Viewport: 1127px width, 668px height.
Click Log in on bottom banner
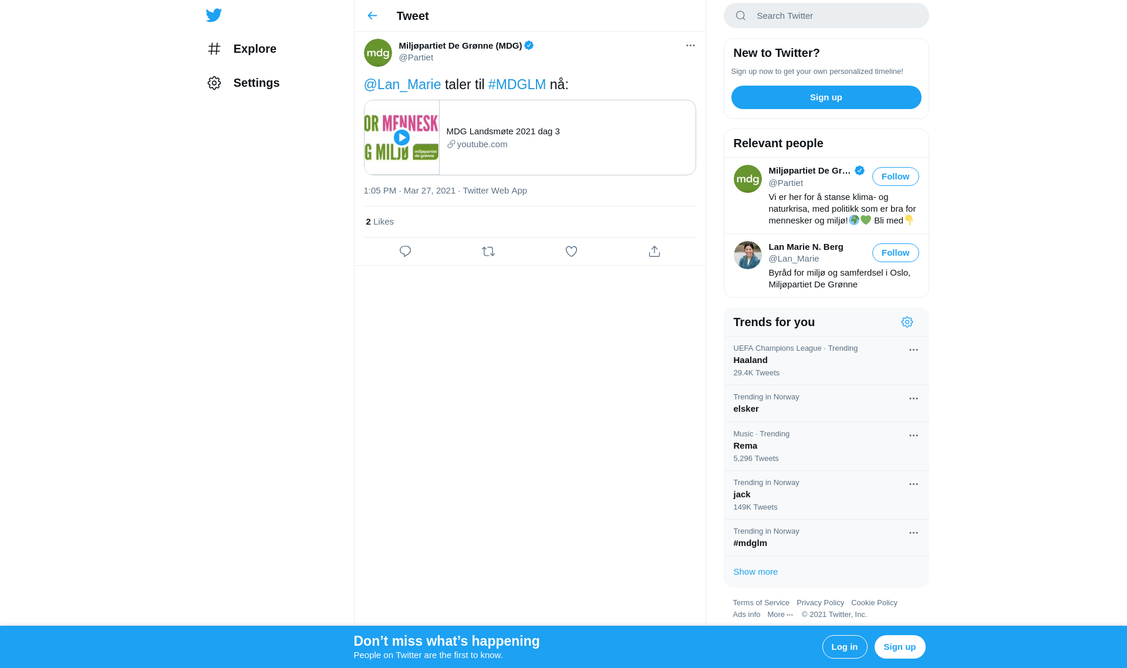point(845,647)
